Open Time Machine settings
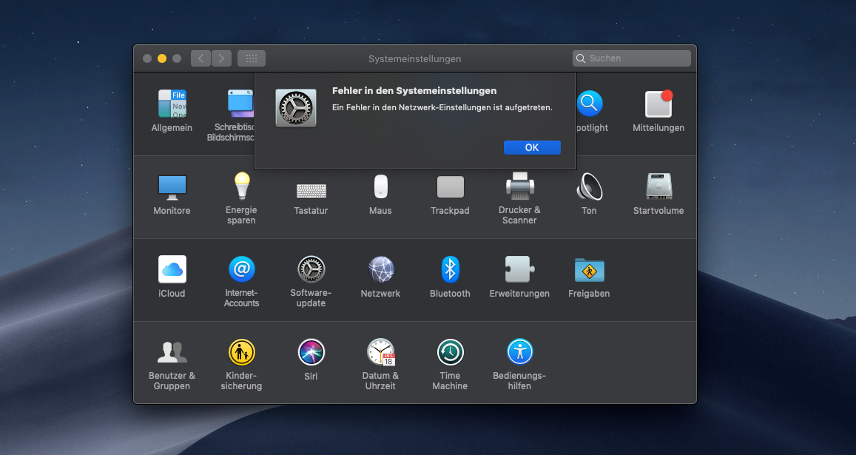Screen dimensions: 856x455 tap(450, 353)
